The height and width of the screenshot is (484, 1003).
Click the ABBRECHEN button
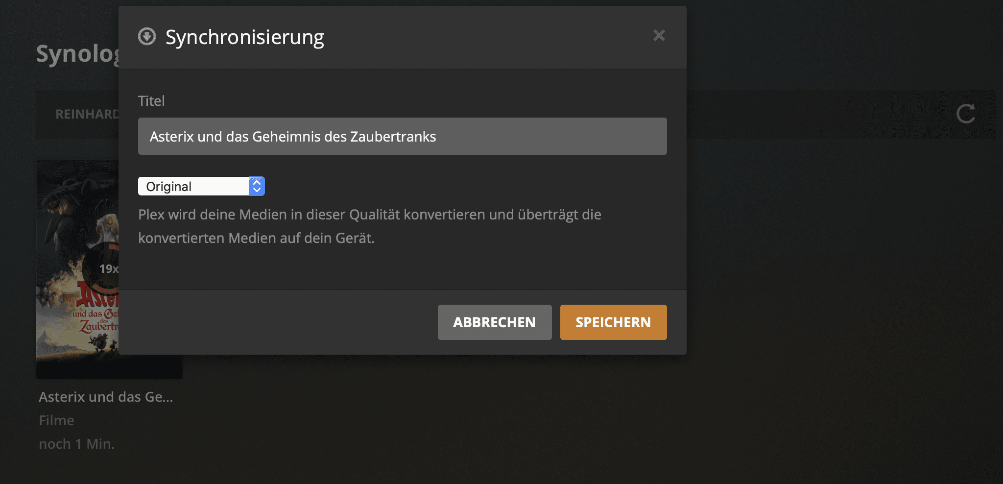click(x=495, y=322)
